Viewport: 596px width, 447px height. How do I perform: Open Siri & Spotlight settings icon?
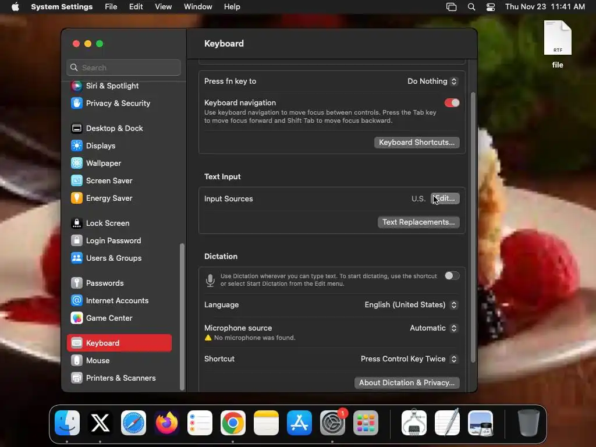point(77,86)
